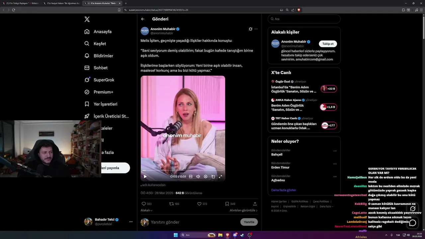
Task: Play the video
Action: click(x=145, y=177)
